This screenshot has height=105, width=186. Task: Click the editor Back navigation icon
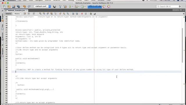29,14
